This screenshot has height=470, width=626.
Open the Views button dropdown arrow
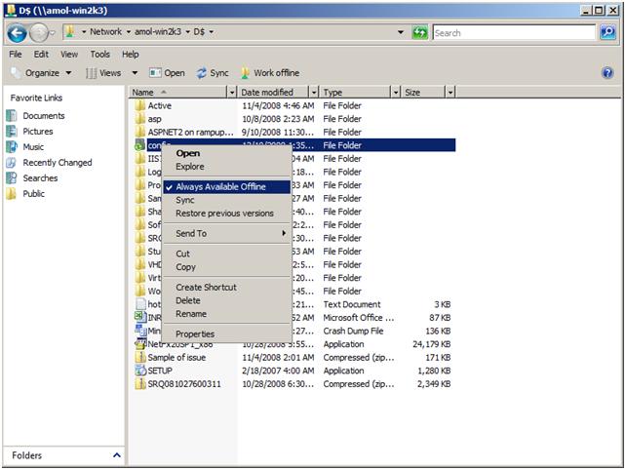pyautogui.click(x=135, y=73)
